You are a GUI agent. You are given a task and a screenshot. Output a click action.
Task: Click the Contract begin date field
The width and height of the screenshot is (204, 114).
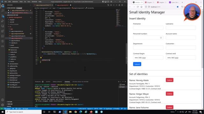pos(148,58)
